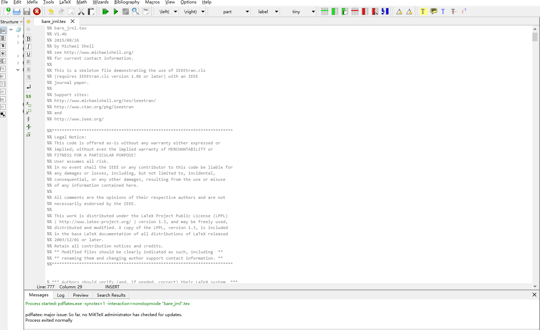Image resolution: width=540 pixels, height=330 pixels.
Task: Insert a superscript with the x-superscript icon
Action: point(28,111)
